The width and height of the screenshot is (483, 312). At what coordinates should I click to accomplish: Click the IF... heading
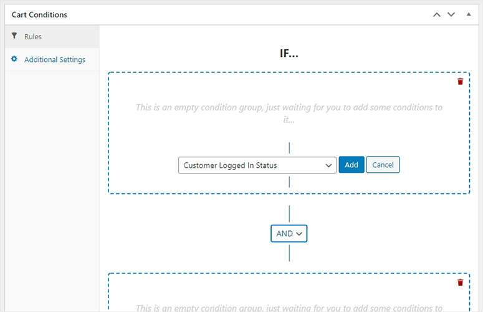289,53
